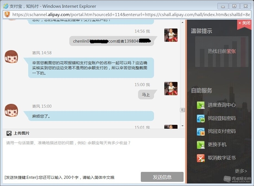The height and width of the screenshot is (186, 254).
Task: Click 上传图片 label
Action: point(22,133)
